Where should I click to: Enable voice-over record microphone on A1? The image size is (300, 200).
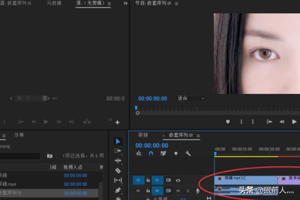(x=197, y=190)
